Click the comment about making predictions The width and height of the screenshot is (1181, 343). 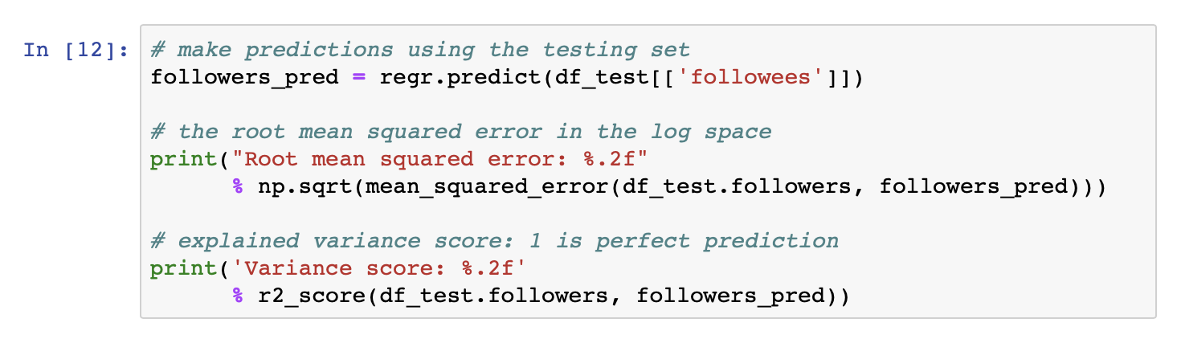click(x=419, y=50)
